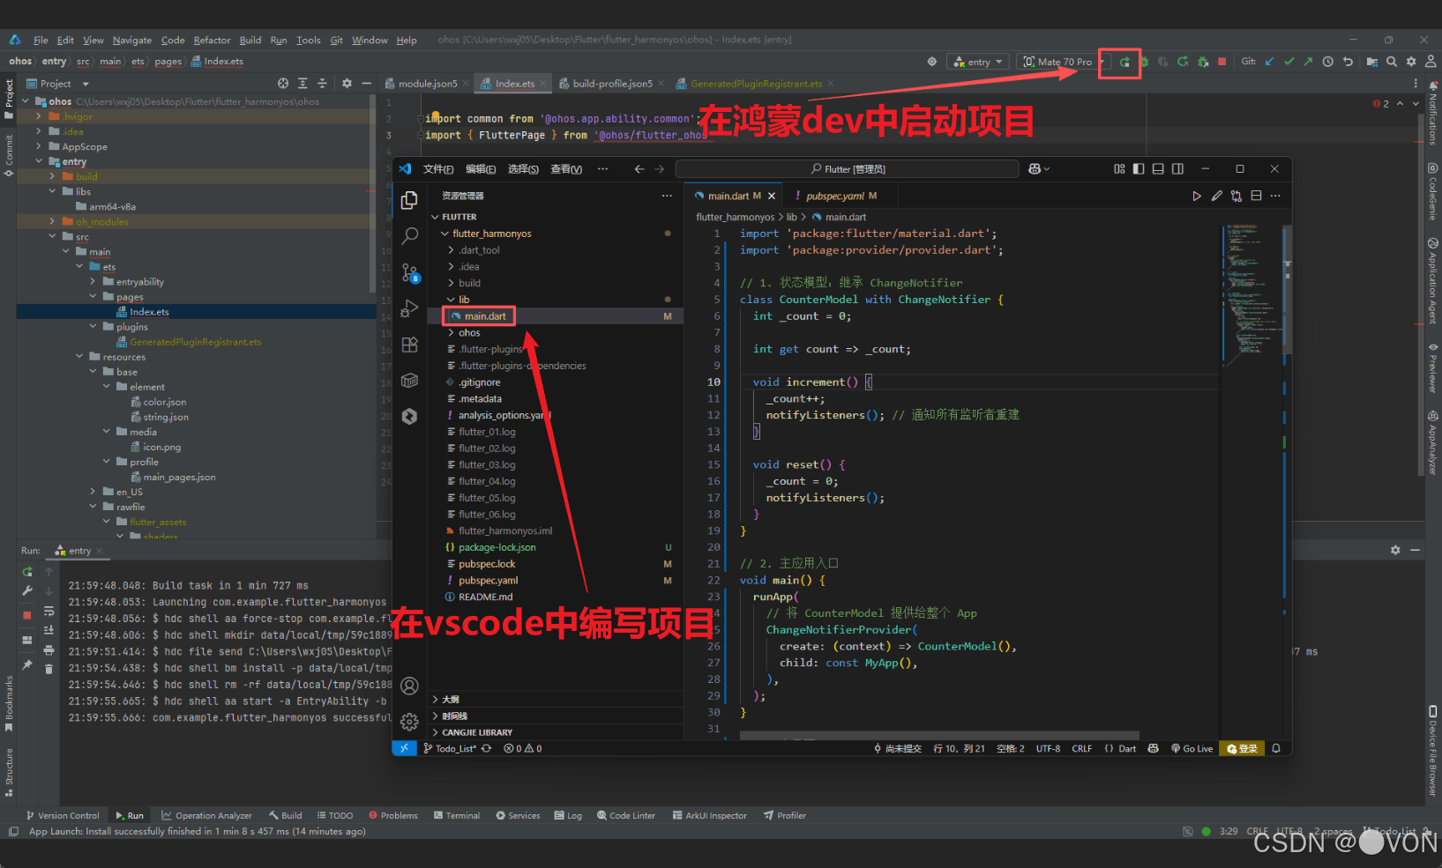This screenshot has height=868, width=1442.
Task: Toggle VS Code primary sidebar layout button
Action: tap(1139, 169)
